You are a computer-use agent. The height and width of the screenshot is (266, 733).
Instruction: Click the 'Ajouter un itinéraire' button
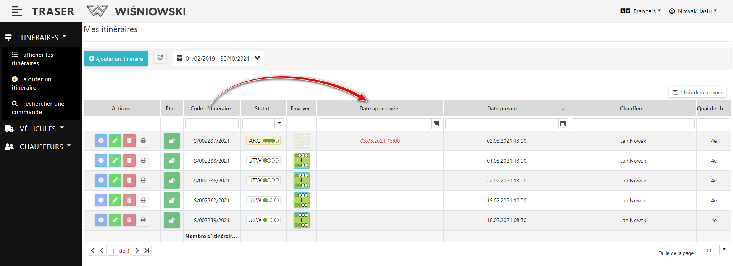pos(116,58)
